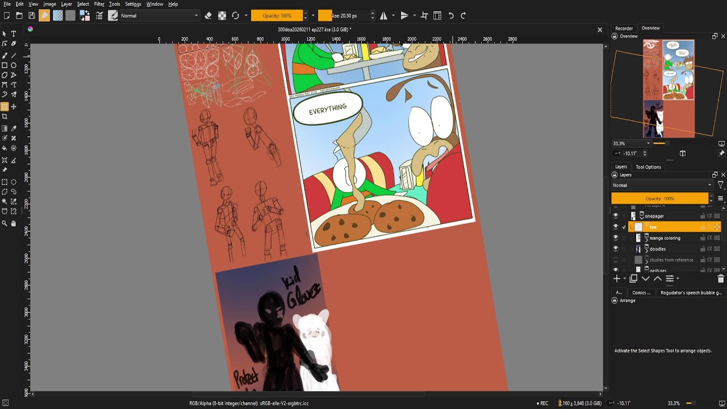The height and width of the screenshot is (409, 727).
Task: Open the Filter menu
Action: 99,4
